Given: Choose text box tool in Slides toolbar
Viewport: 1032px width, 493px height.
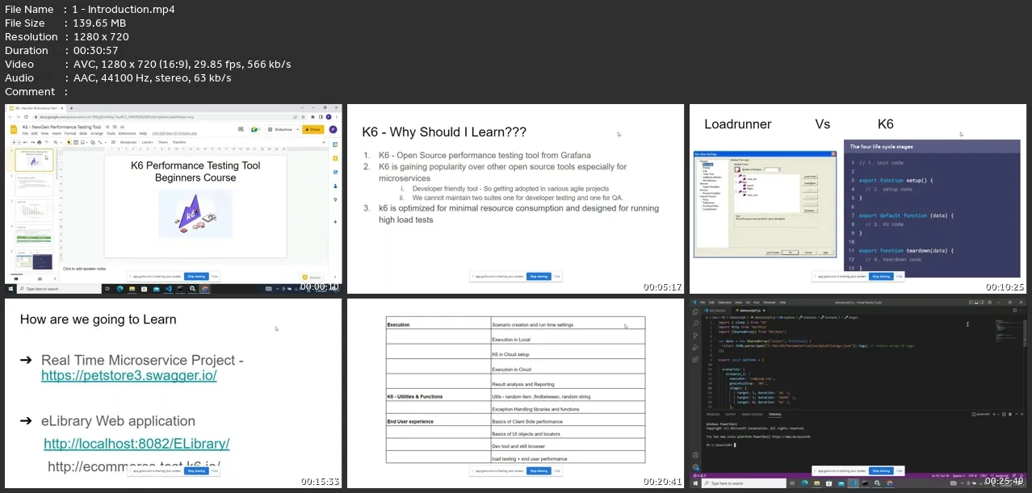Looking at the screenshot, I should (76, 142).
